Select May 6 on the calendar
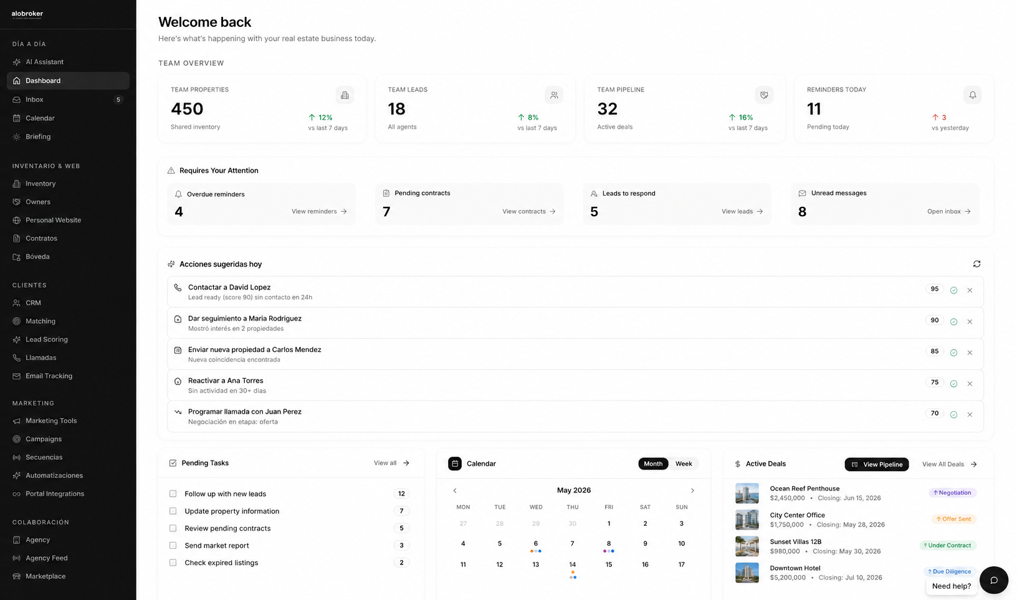This screenshot has height=600, width=1017. [x=536, y=544]
